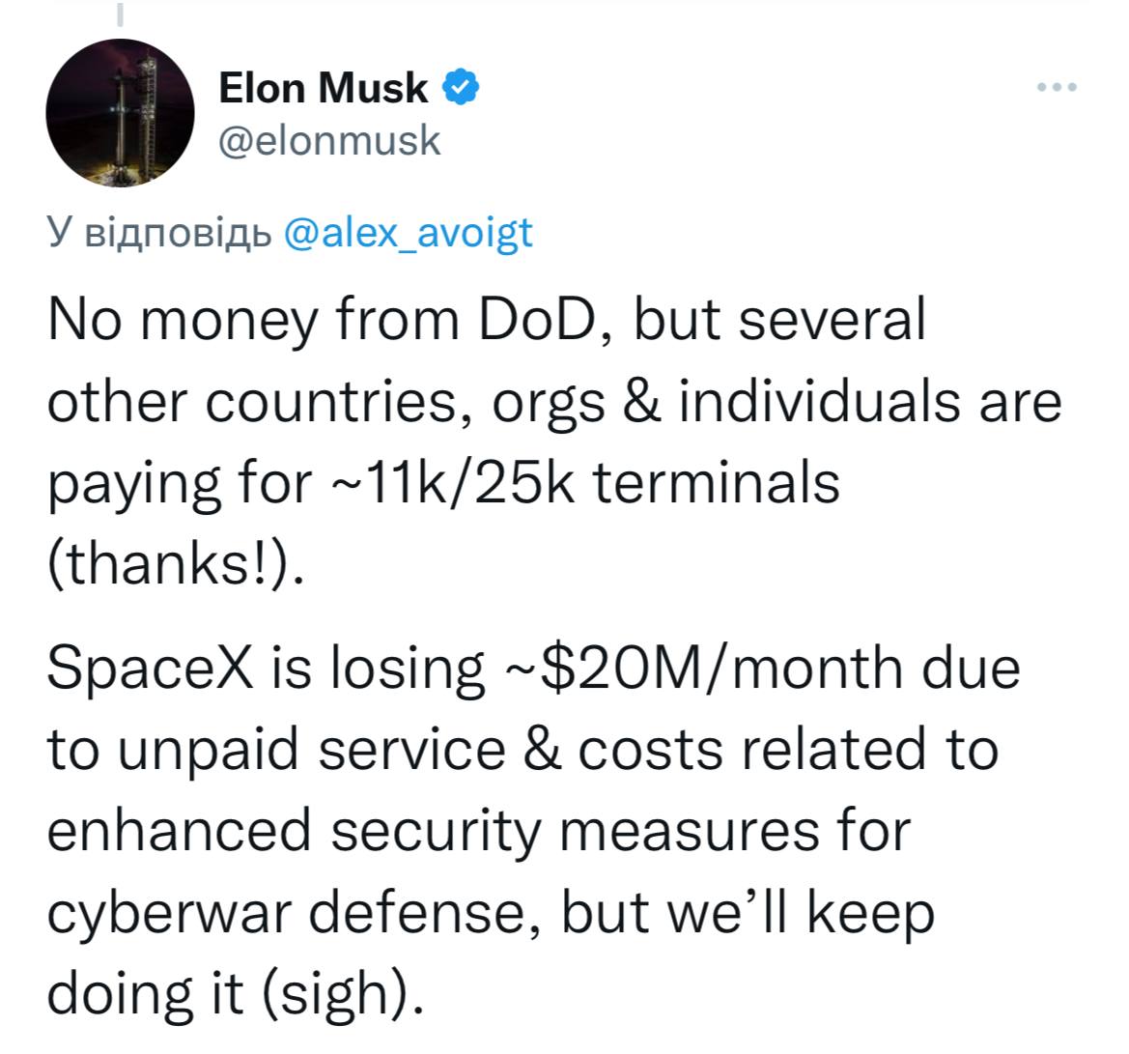Click the "У відповідь" reply label
Image resolution: width=1129 pixels, height=1054 pixels.
tap(160, 233)
